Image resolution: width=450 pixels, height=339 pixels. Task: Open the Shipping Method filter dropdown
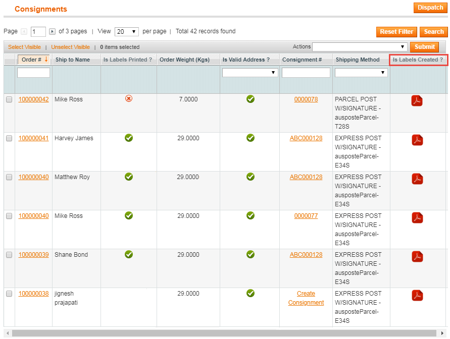click(361, 73)
